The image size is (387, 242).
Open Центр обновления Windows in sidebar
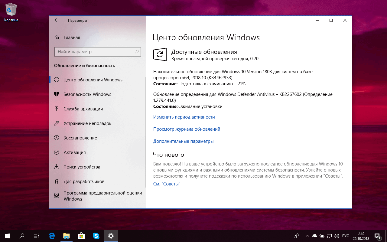coord(93,80)
